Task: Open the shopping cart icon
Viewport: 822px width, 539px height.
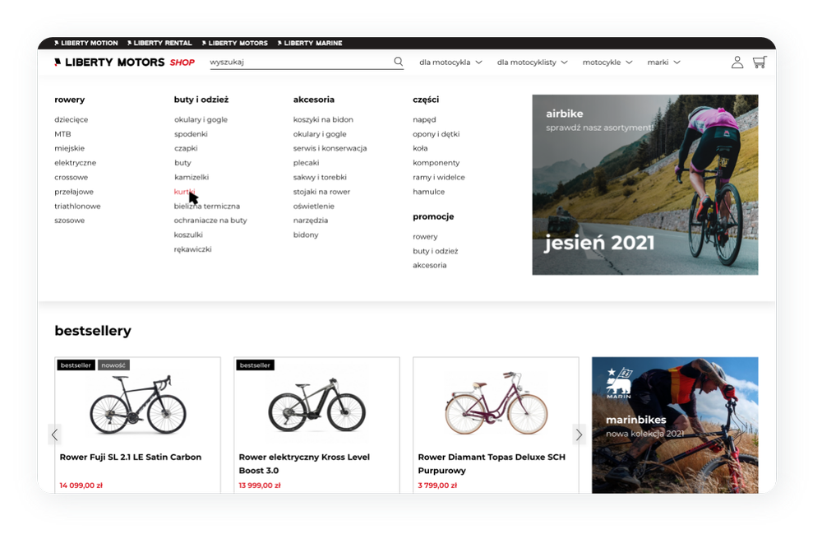Action: click(759, 63)
